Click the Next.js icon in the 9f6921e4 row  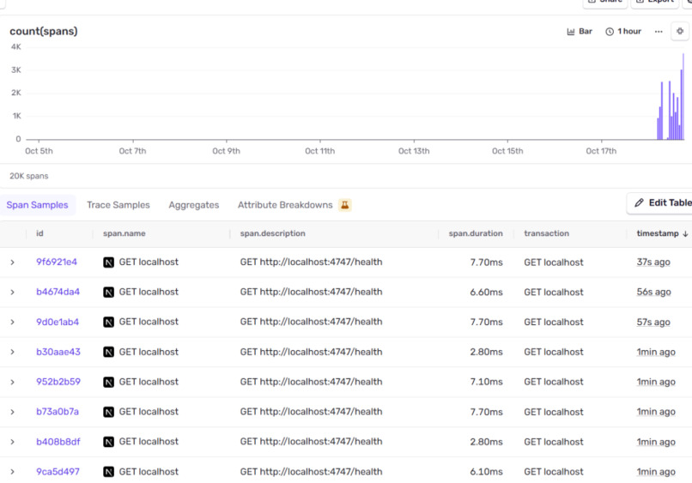(108, 263)
